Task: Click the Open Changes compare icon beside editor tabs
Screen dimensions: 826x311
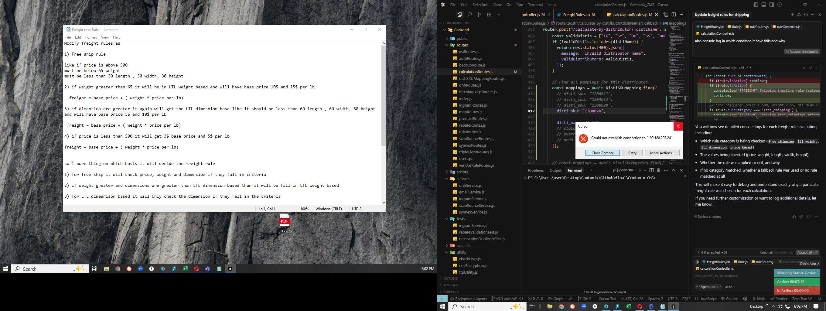Action: pos(666,15)
